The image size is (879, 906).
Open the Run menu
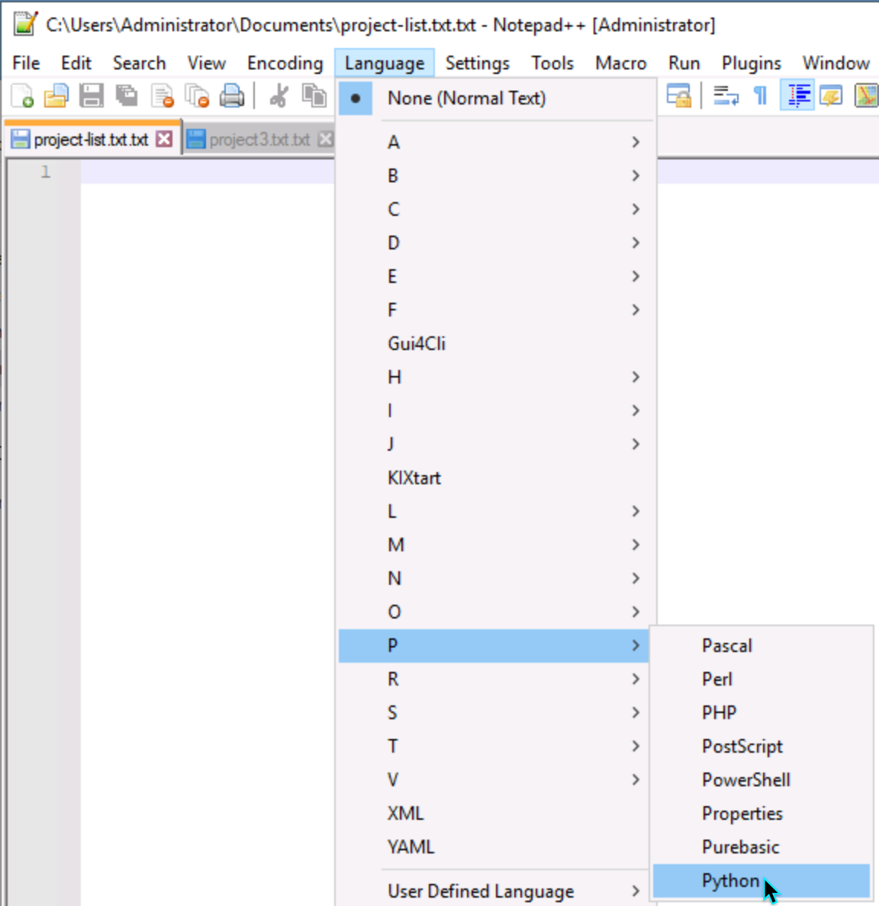pyautogui.click(x=684, y=63)
